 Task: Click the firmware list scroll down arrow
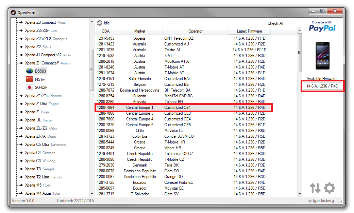point(299,194)
